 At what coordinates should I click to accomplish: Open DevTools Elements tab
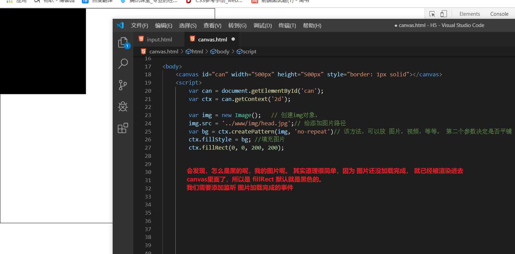[x=469, y=14]
